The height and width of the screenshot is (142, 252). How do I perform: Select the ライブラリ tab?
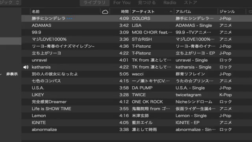point(94,3)
